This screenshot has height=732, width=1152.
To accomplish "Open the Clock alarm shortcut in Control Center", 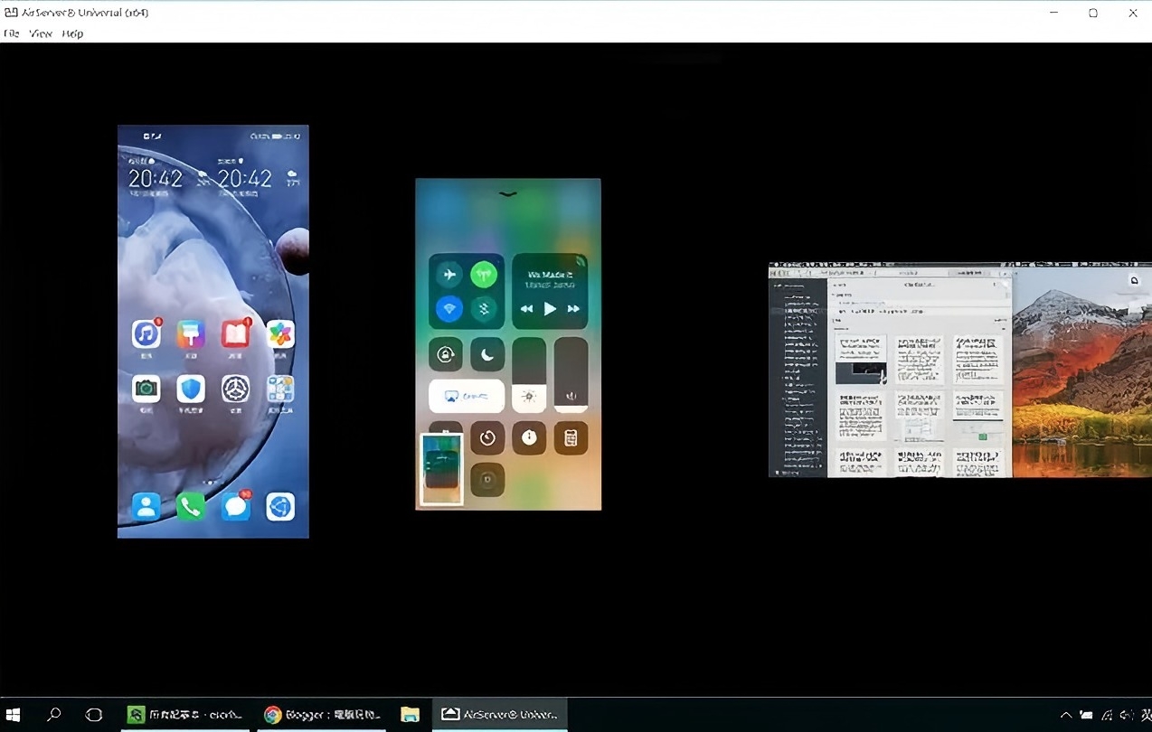I will click(x=529, y=438).
